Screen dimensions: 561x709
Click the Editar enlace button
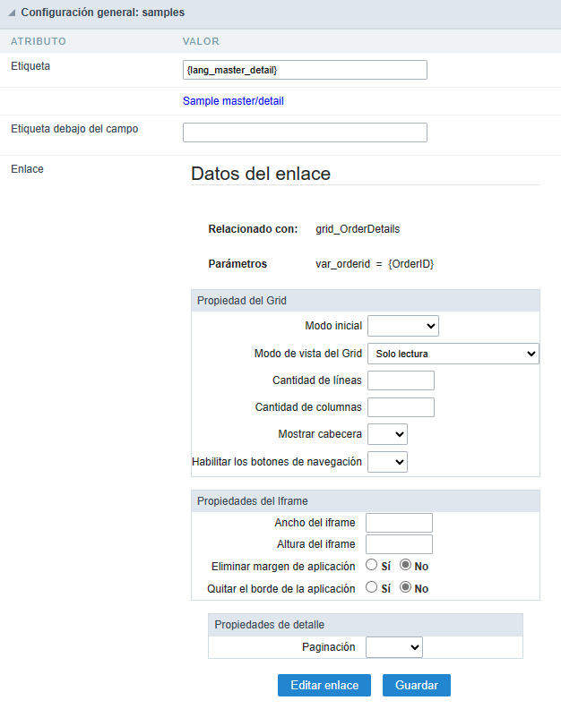pos(324,685)
